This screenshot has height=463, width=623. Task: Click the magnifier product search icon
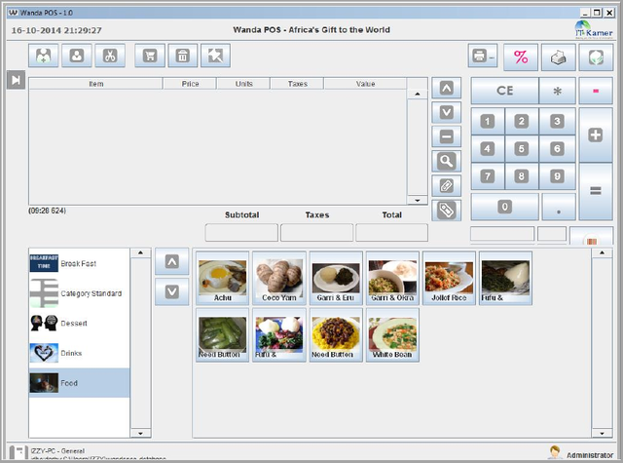pos(446,162)
